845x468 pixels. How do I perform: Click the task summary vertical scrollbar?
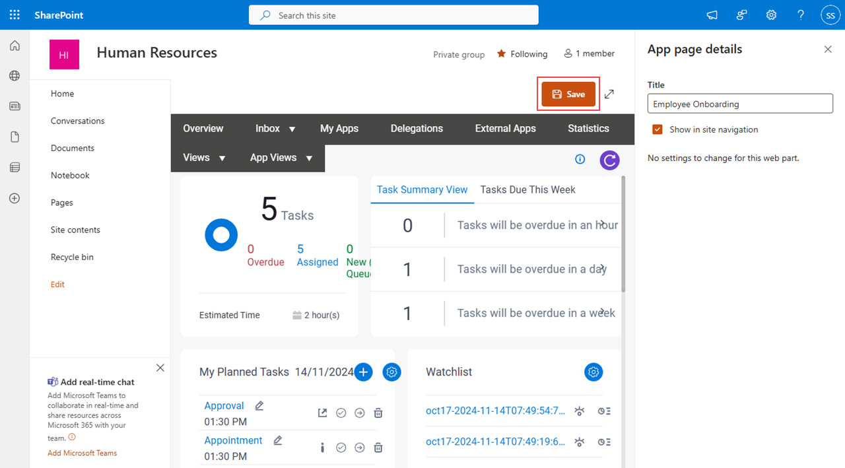tap(623, 234)
